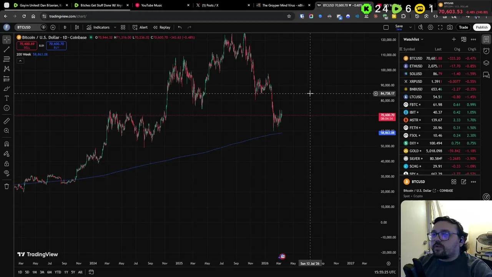Take a chart snapshot with camera icon
This screenshot has width=492, height=277.
tap(450, 27)
